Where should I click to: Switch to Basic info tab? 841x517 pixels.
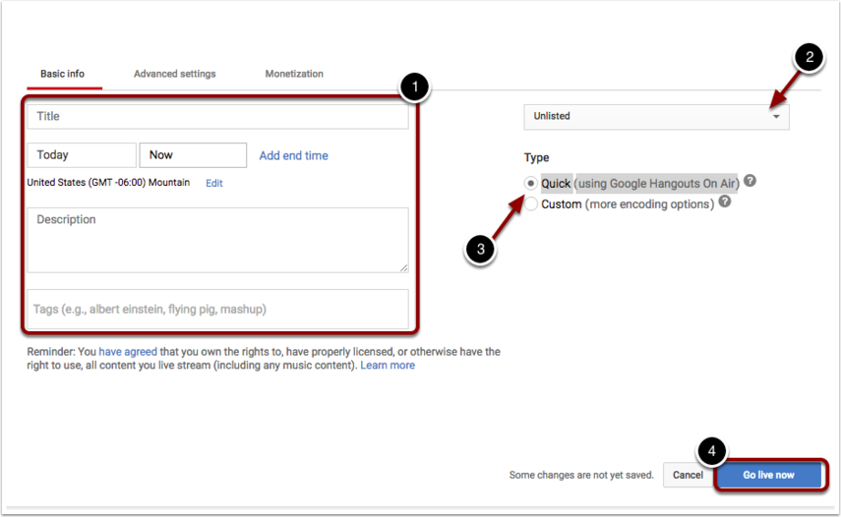(x=62, y=74)
